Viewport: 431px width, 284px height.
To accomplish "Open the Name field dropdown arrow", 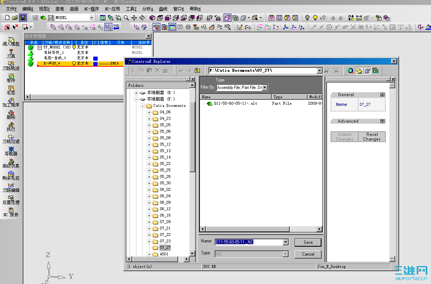I will [286, 242].
